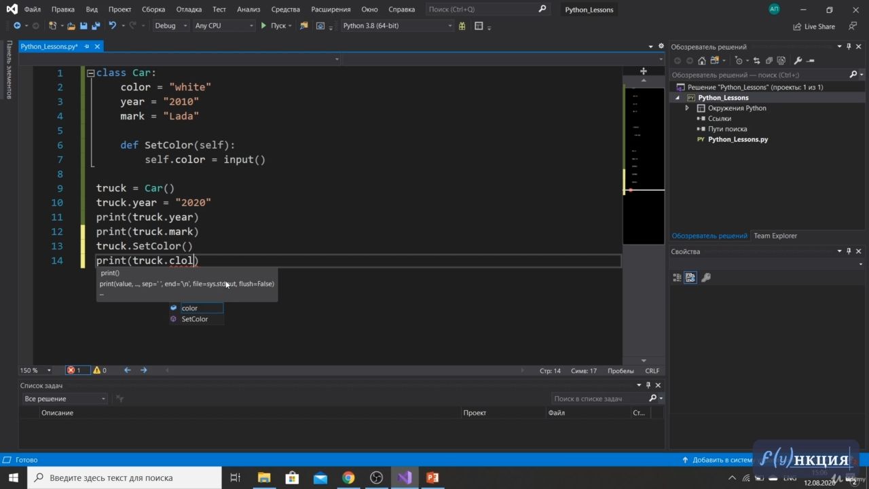869x489 pixels.
Task: Expand the Окружения Python tree node
Action: (687, 108)
